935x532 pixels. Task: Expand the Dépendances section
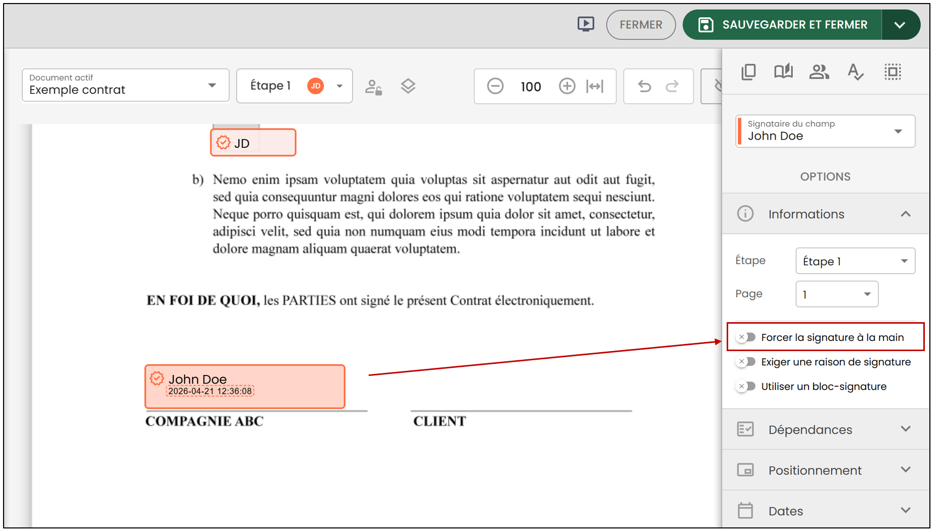coord(825,429)
